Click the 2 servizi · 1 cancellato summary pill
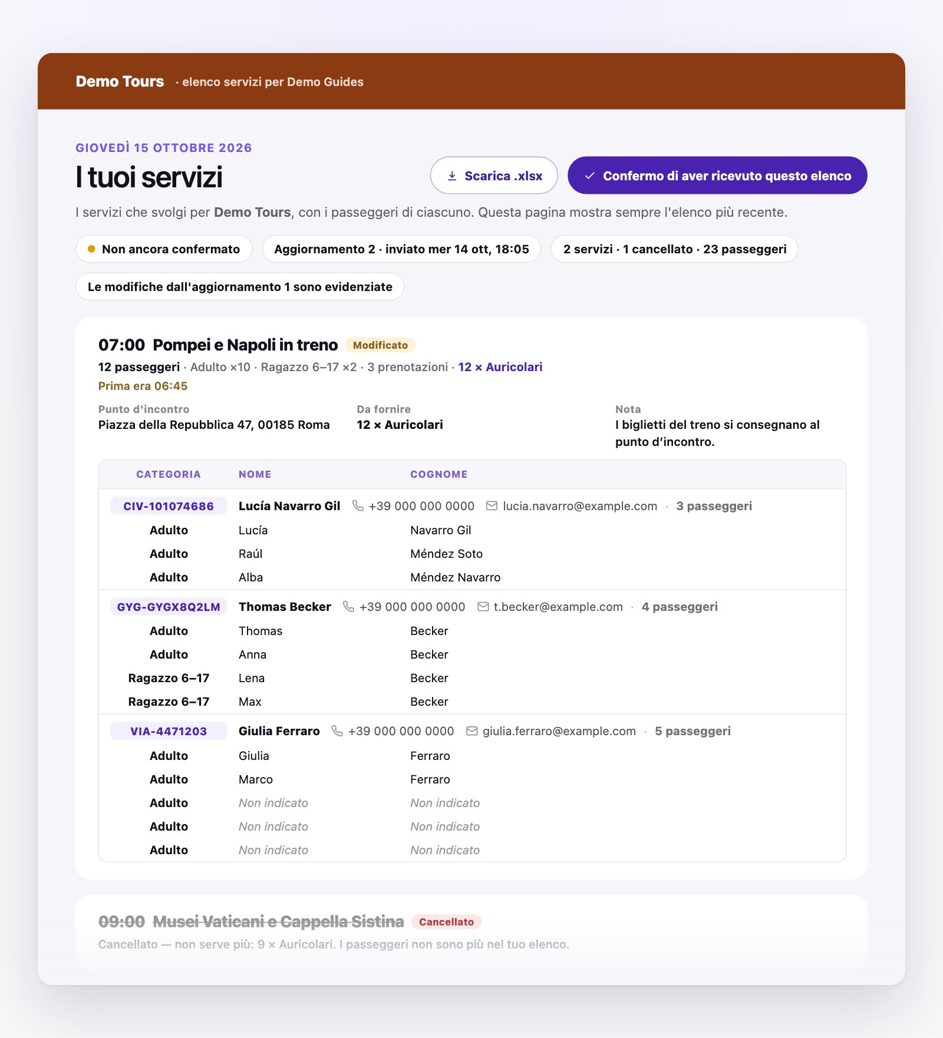The height and width of the screenshot is (1038, 943). tap(675, 249)
